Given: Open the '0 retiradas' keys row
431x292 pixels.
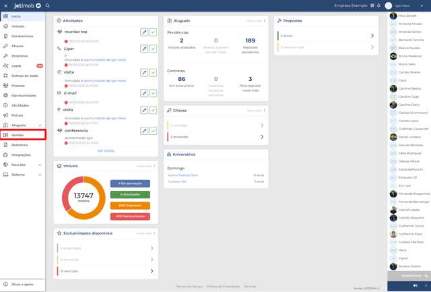Looking at the screenshot, I should coord(215,125).
